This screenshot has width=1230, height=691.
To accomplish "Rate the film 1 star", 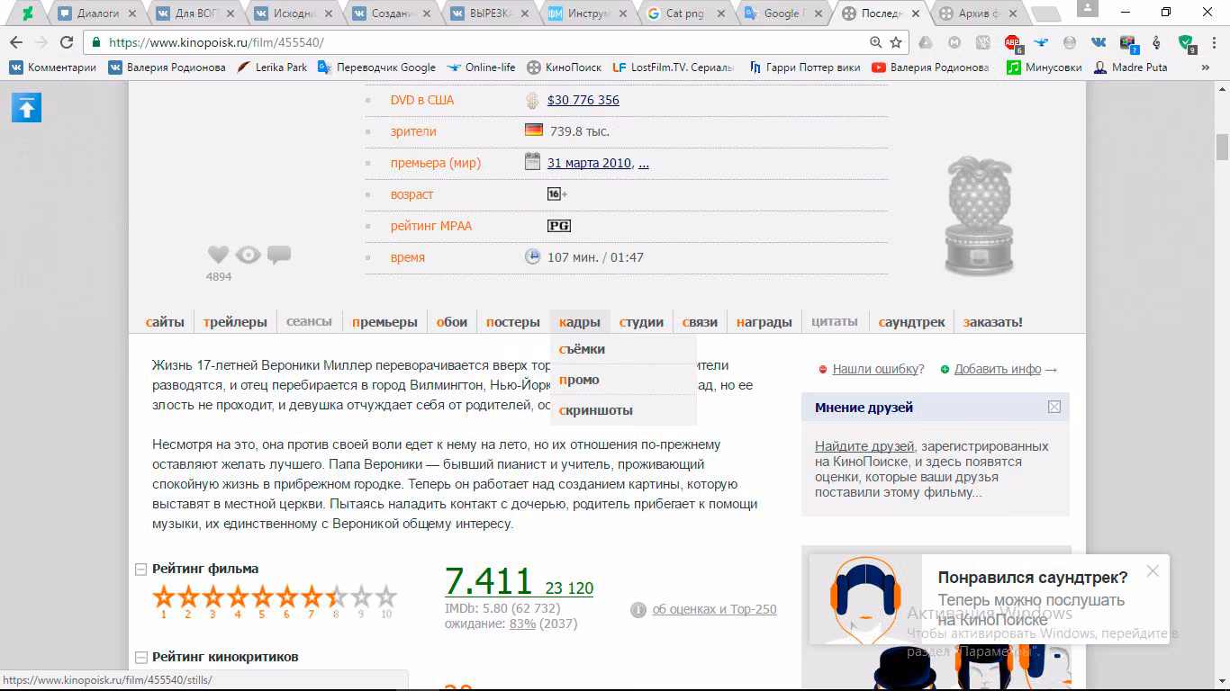I will click(x=164, y=597).
